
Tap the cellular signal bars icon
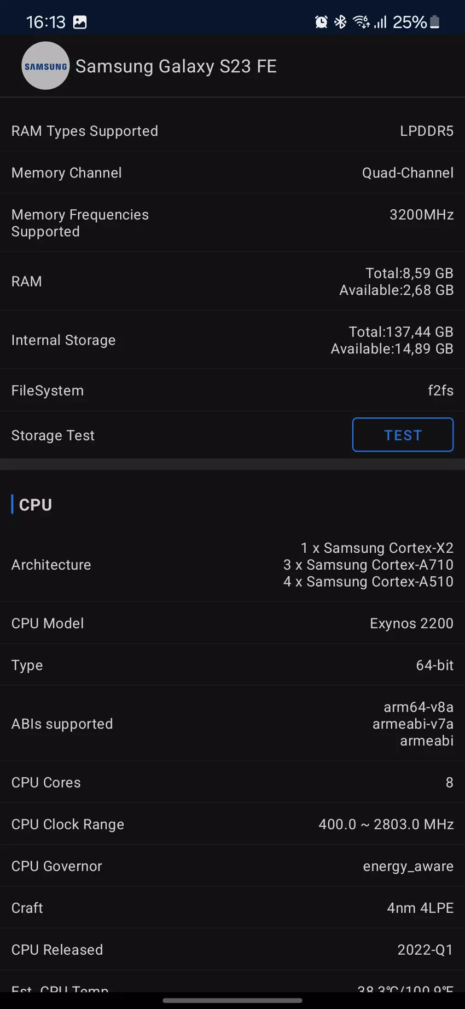point(380,22)
